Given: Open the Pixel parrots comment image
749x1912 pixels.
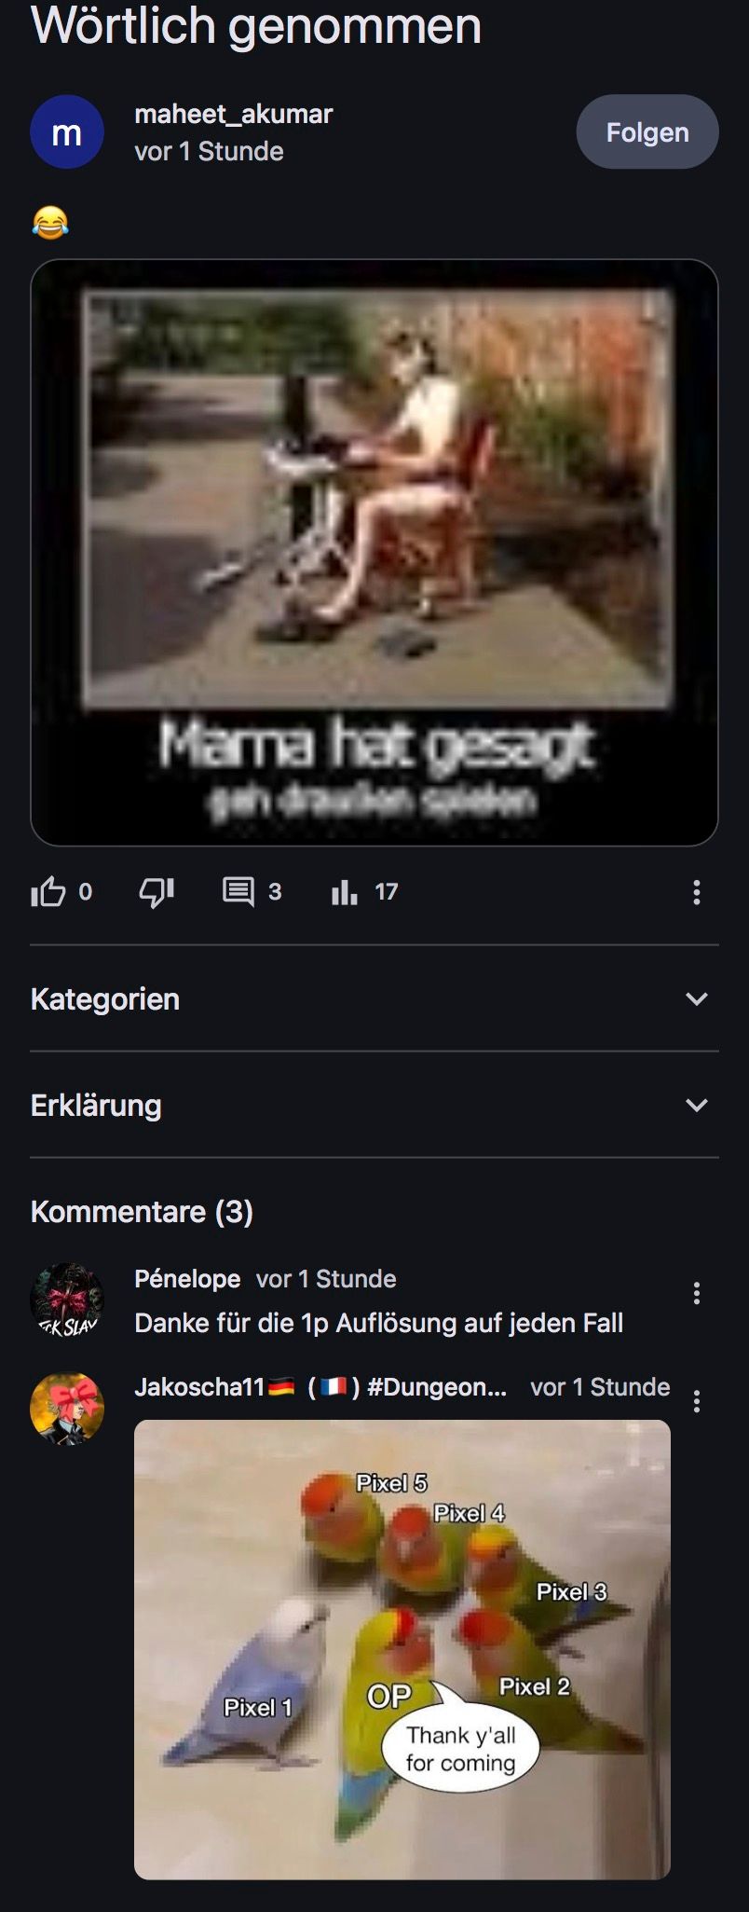Looking at the screenshot, I should (402, 1649).
